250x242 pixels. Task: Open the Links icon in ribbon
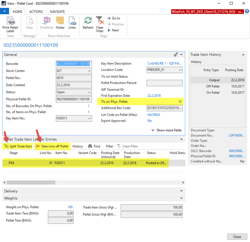point(72,21)
